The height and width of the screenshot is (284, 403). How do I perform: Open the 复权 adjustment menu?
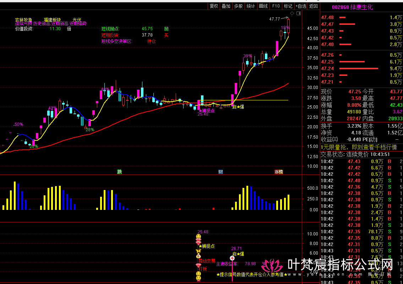pos(214,6)
